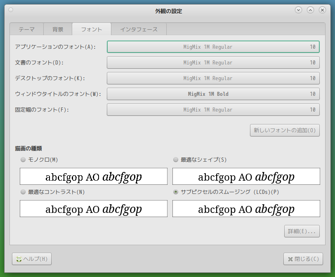Change the デスクトップのフォント font button
The height and width of the screenshot is (277, 335).
(x=213, y=78)
